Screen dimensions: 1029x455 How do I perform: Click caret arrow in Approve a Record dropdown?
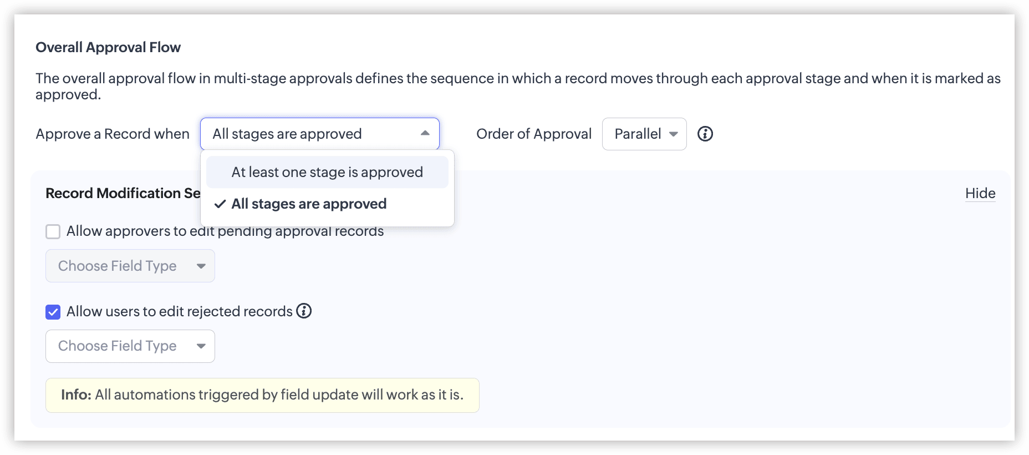[425, 133]
